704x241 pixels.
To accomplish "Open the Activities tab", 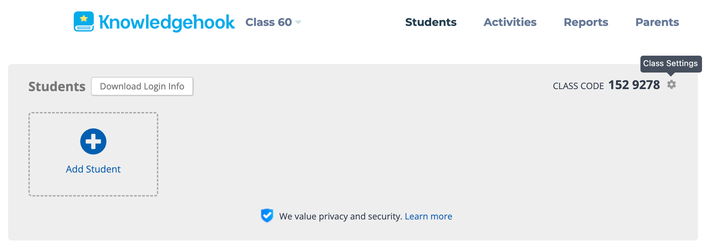I will click(x=510, y=22).
